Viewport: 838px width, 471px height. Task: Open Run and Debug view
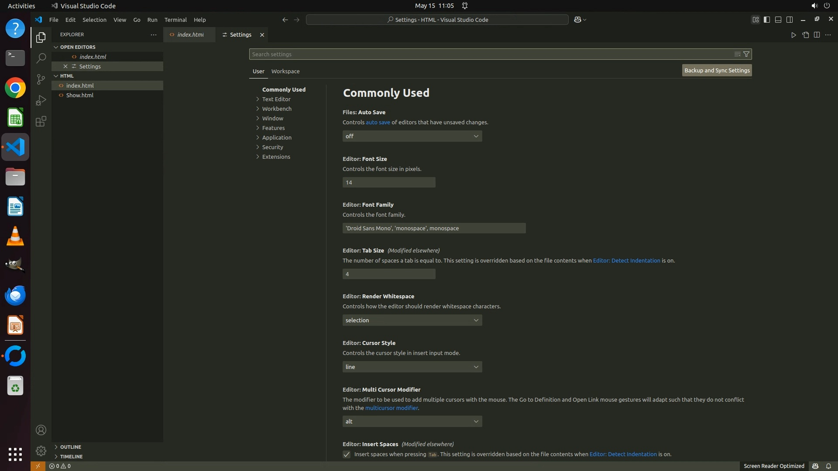pyautogui.click(x=41, y=100)
